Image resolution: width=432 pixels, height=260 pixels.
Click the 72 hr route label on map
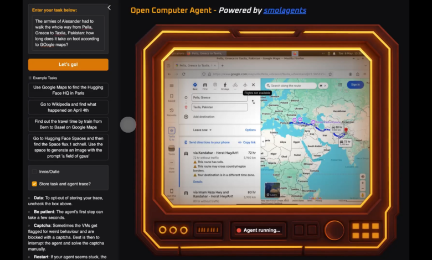point(345,142)
